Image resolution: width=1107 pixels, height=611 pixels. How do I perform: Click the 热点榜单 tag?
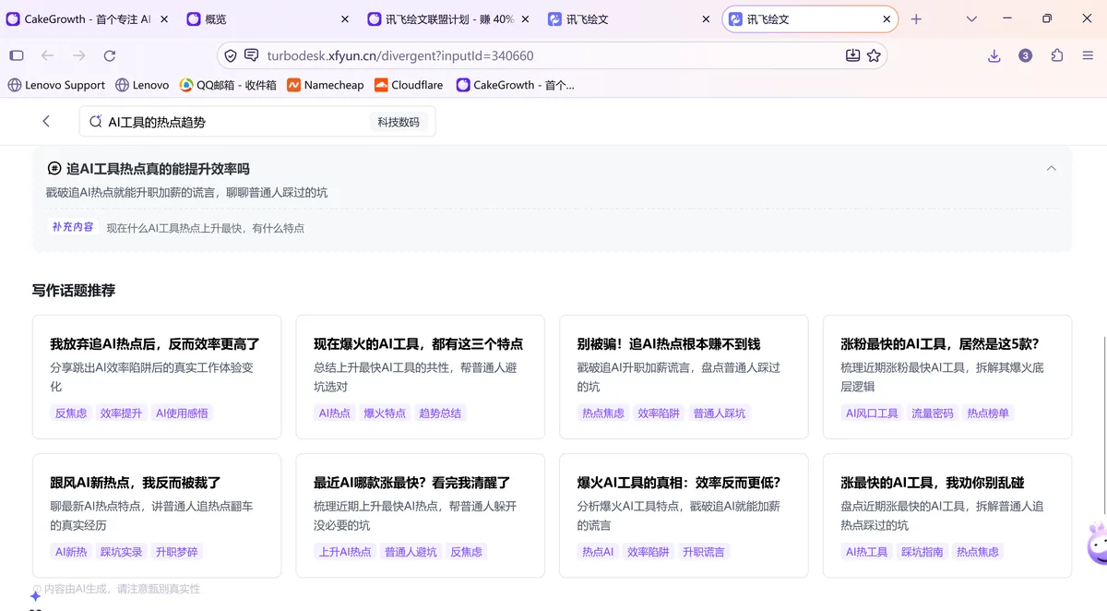pos(988,413)
